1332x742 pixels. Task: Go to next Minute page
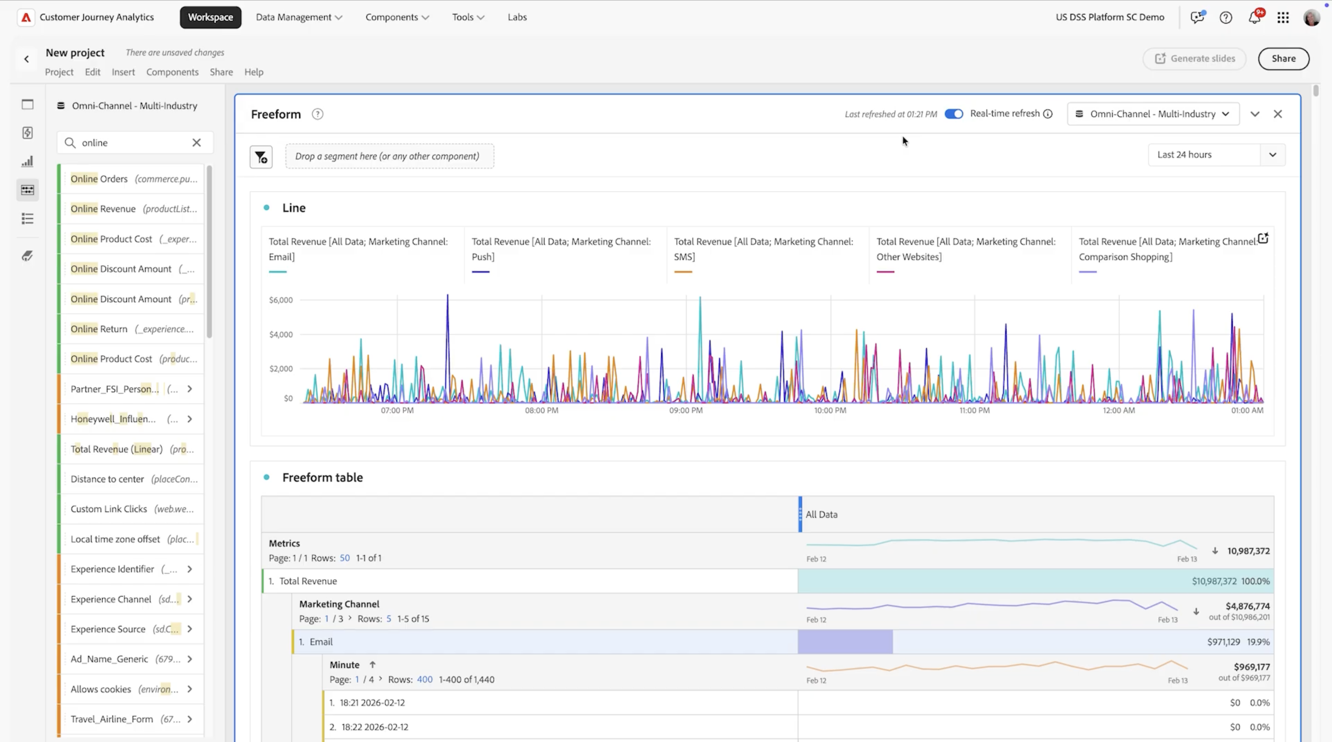pos(380,679)
